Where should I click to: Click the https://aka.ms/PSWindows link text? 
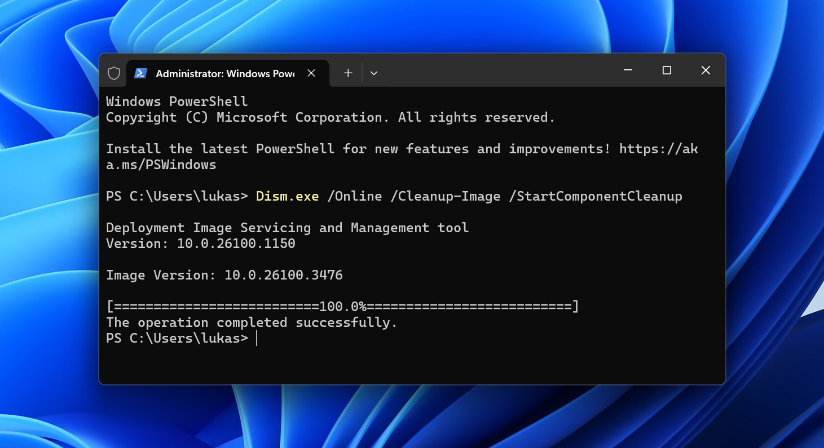[402, 157]
